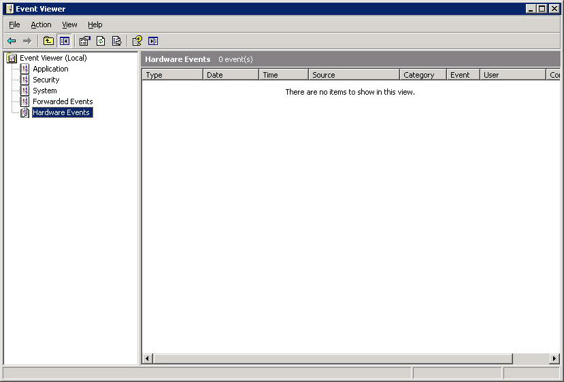
Task: Select the Application log
Action: pyautogui.click(x=50, y=69)
